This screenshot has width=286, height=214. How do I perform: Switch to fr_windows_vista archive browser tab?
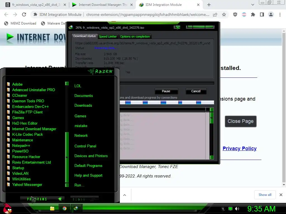[35, 5]
